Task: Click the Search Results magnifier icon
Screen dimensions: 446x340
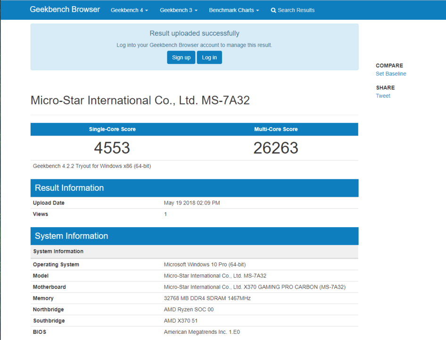Action: [273, 10]
